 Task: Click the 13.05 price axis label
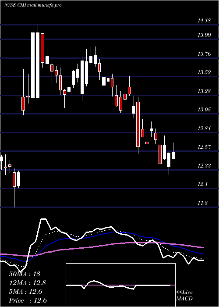tap(204, 110)
